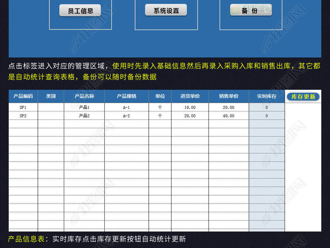Select unit cell 个 in SP2 row
The width and height of the screenshot is (330, 248).
160,116
